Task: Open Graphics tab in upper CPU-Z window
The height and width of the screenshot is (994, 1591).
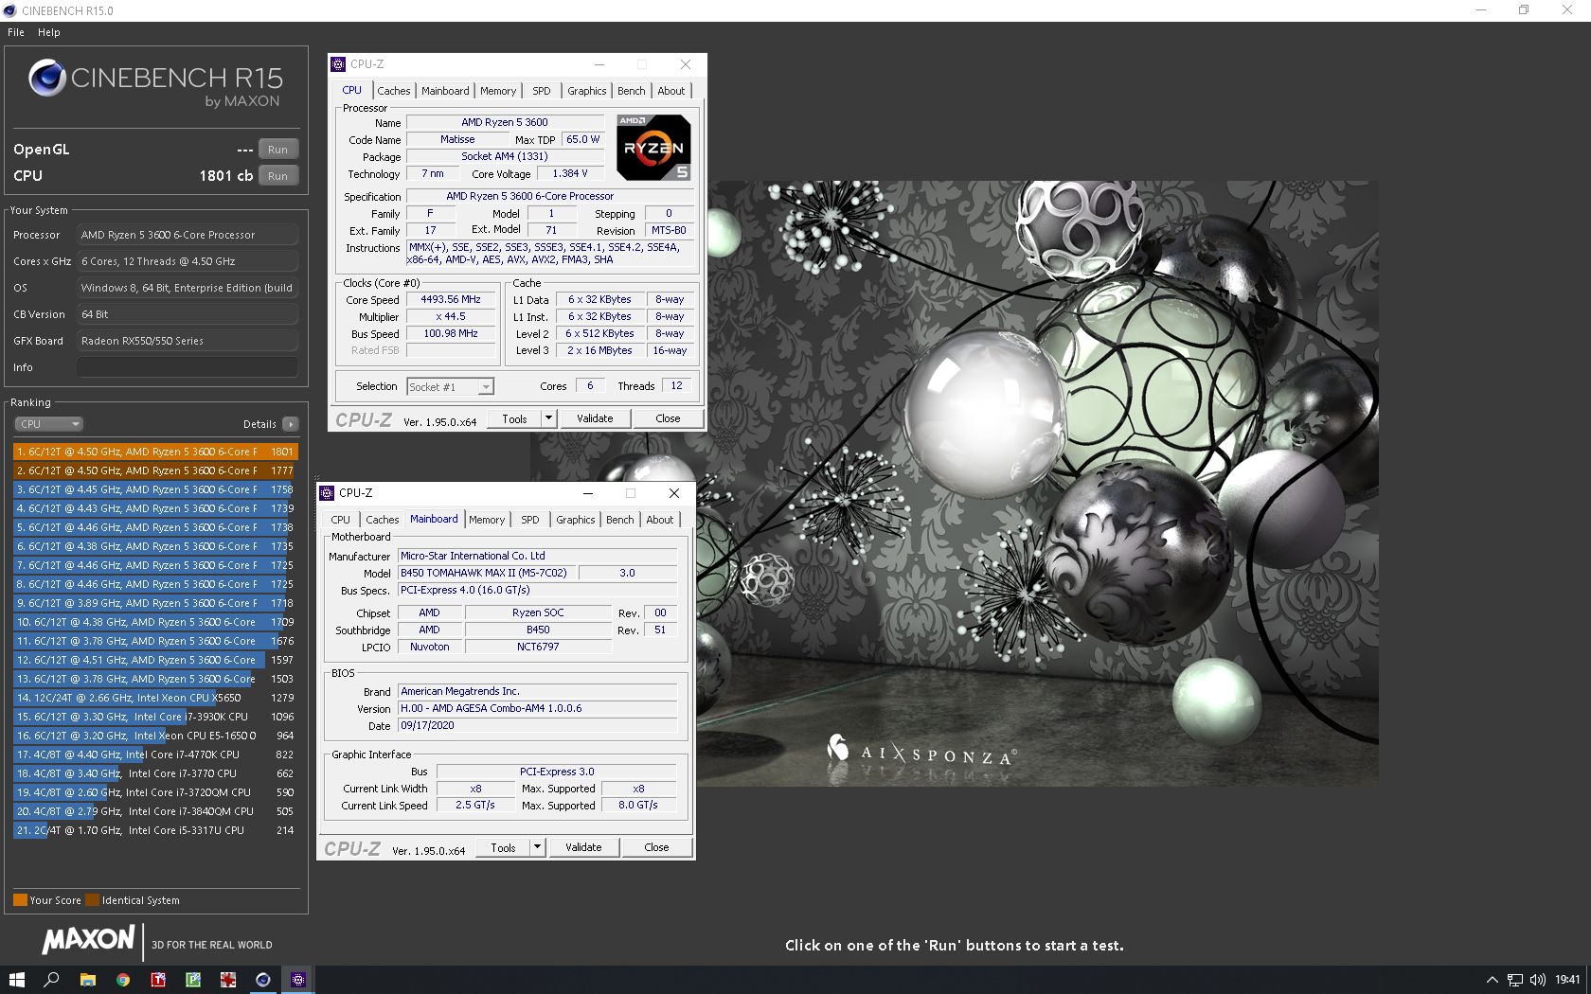Action: tap(587, 91)
